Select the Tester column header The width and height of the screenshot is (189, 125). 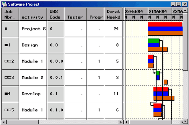coord(75,14)
